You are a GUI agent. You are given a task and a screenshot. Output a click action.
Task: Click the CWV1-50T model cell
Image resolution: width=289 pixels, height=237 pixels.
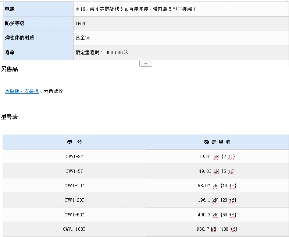(x=75, y=215)
